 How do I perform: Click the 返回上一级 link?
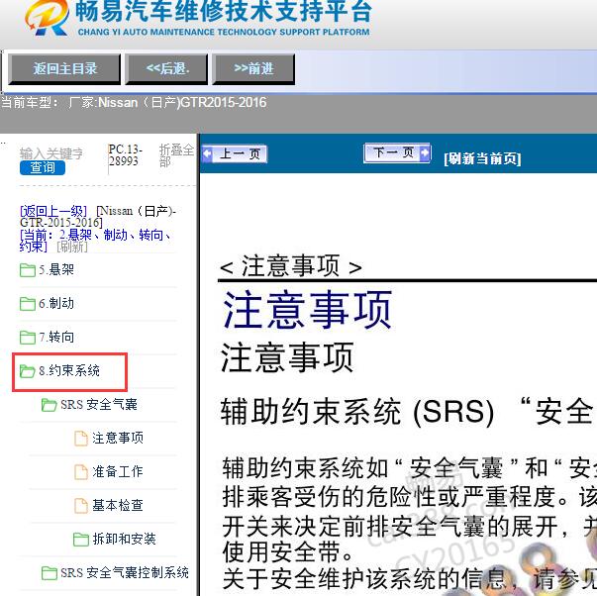coord(53,211)
